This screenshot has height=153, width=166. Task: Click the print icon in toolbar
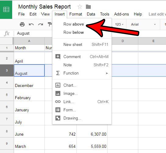pyautogui.click(x=22, y=24)
